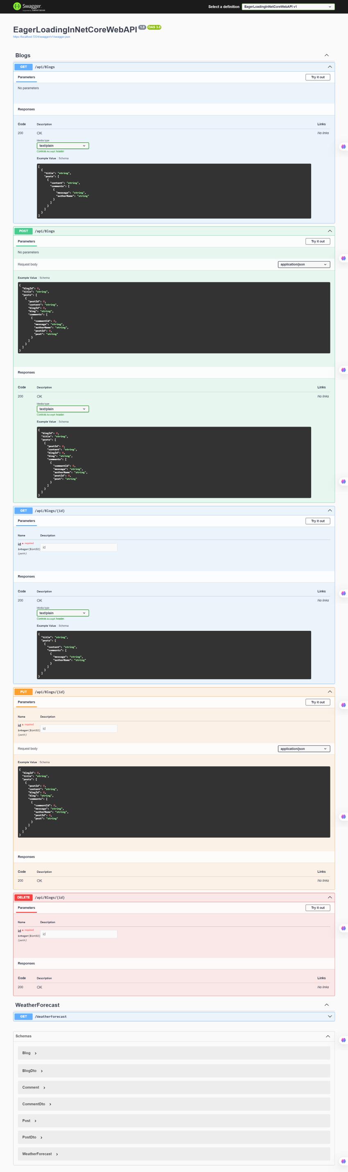Image resolution: width=348 pixels, height=1172 pixels.
Task: Open POST request body content type dropdown
Action: [x=303, y=264]
